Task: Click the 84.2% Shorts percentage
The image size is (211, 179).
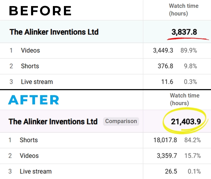Action: [x=192, y=140]
